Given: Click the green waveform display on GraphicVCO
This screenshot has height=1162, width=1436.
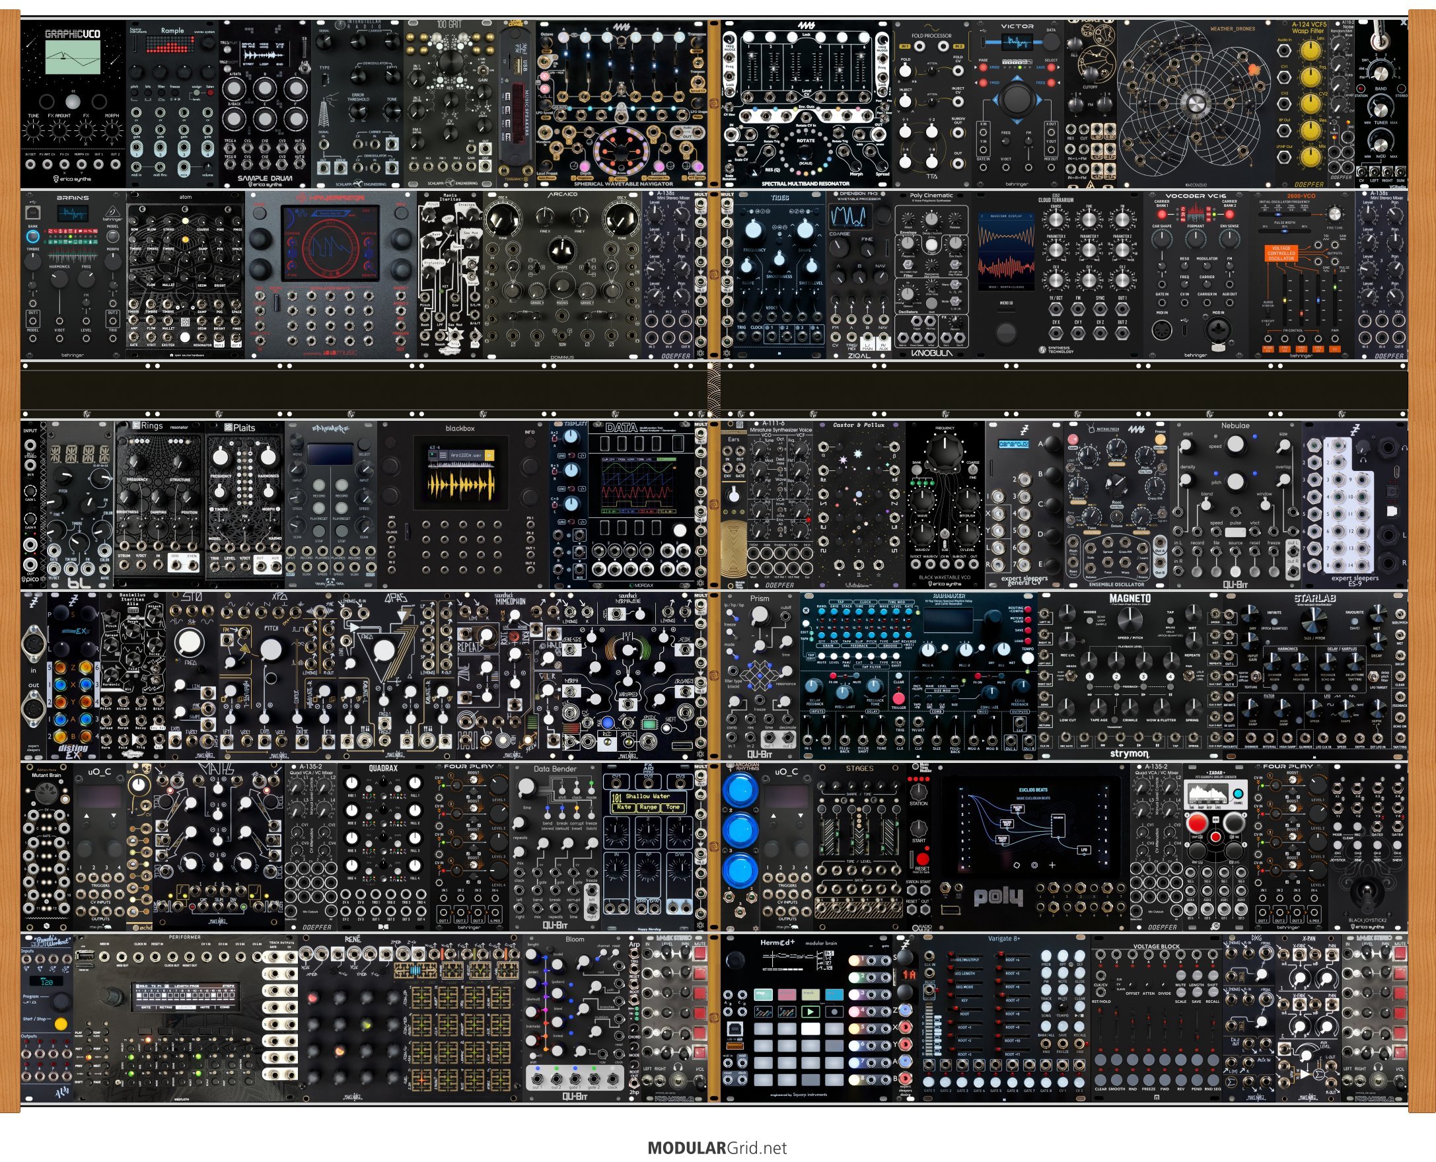Looking at the screenshot, I should tap(72, 57).
